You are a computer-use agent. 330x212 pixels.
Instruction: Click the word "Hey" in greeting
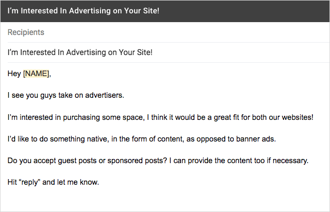pyautogui.click(x=14, y=74)
